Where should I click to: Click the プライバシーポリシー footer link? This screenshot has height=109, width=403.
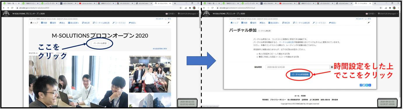[x=278, y=99]
